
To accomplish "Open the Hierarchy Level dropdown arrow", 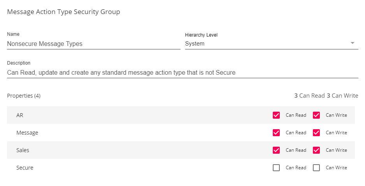I will [353, 43].
